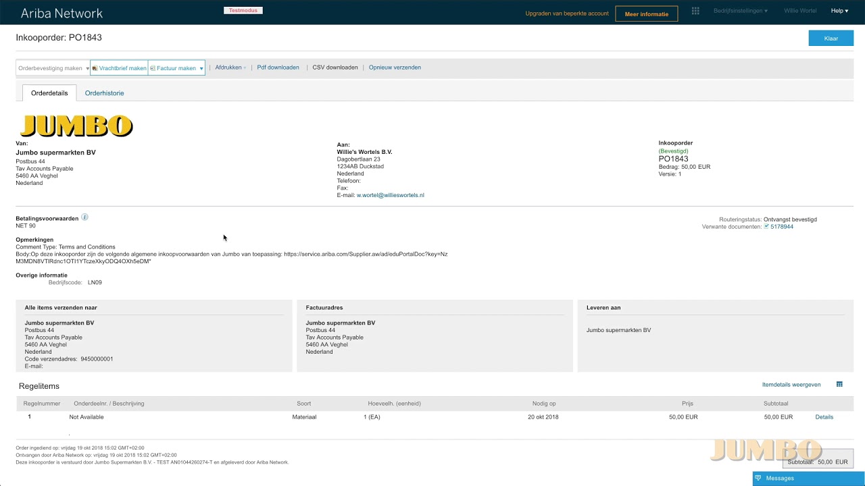The image size is (865, 486).
Task: Click the Factuuradres heading
Action: (x=324, y=308)
